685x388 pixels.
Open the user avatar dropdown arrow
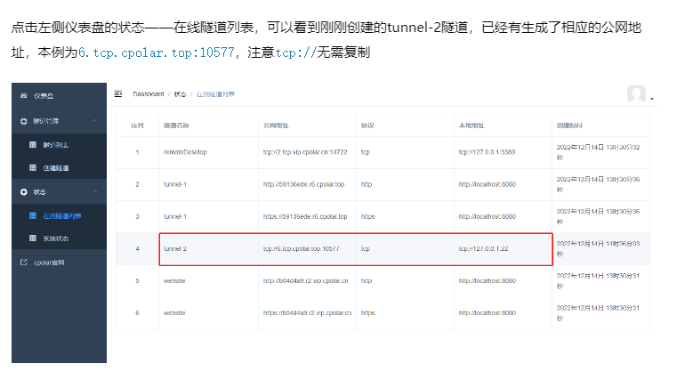(x=652, y=98)
